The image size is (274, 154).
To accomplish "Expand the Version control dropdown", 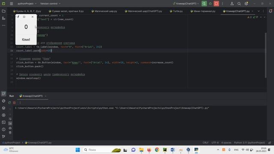I will click(51, 3).
